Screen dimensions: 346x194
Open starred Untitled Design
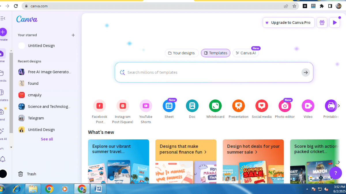coord(41,46)
